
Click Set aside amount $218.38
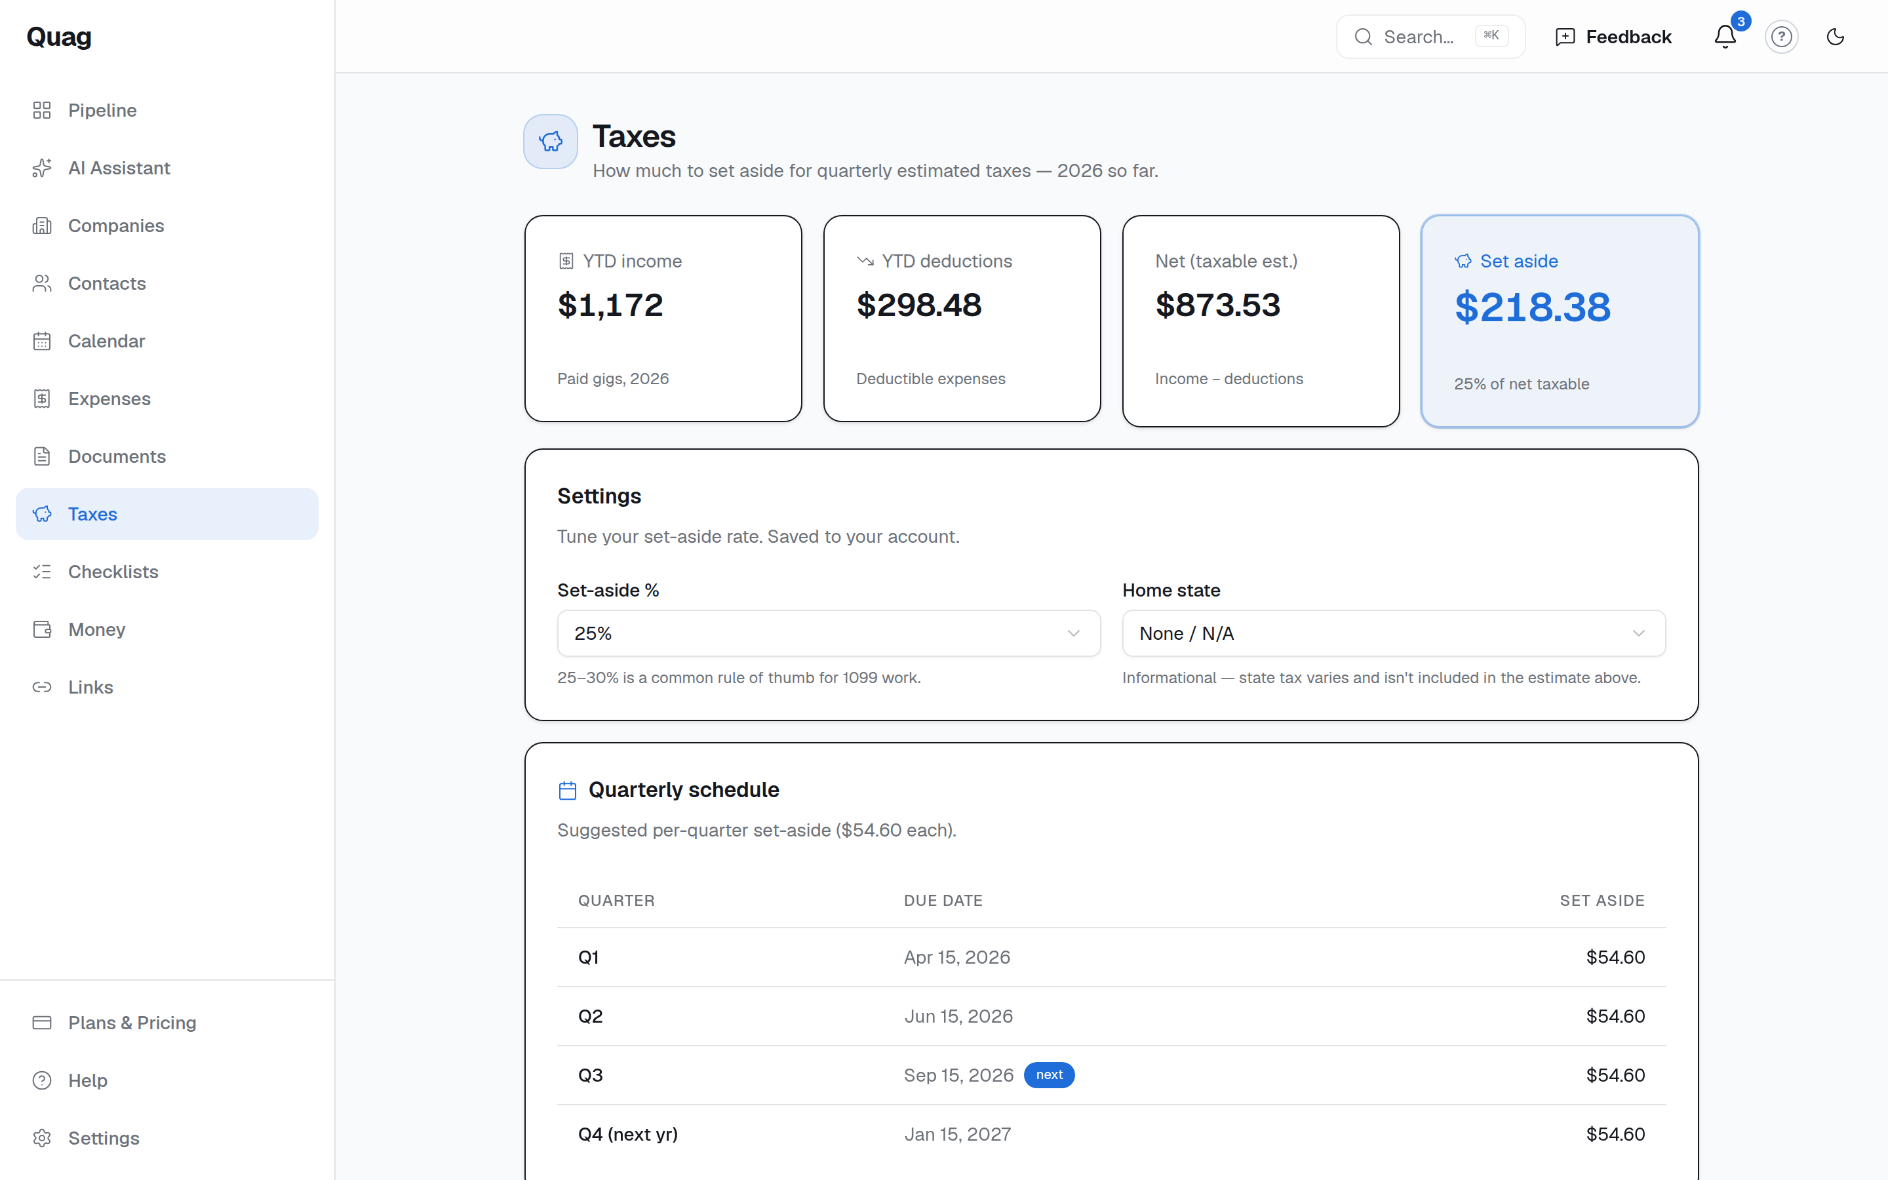[1532, 307]
